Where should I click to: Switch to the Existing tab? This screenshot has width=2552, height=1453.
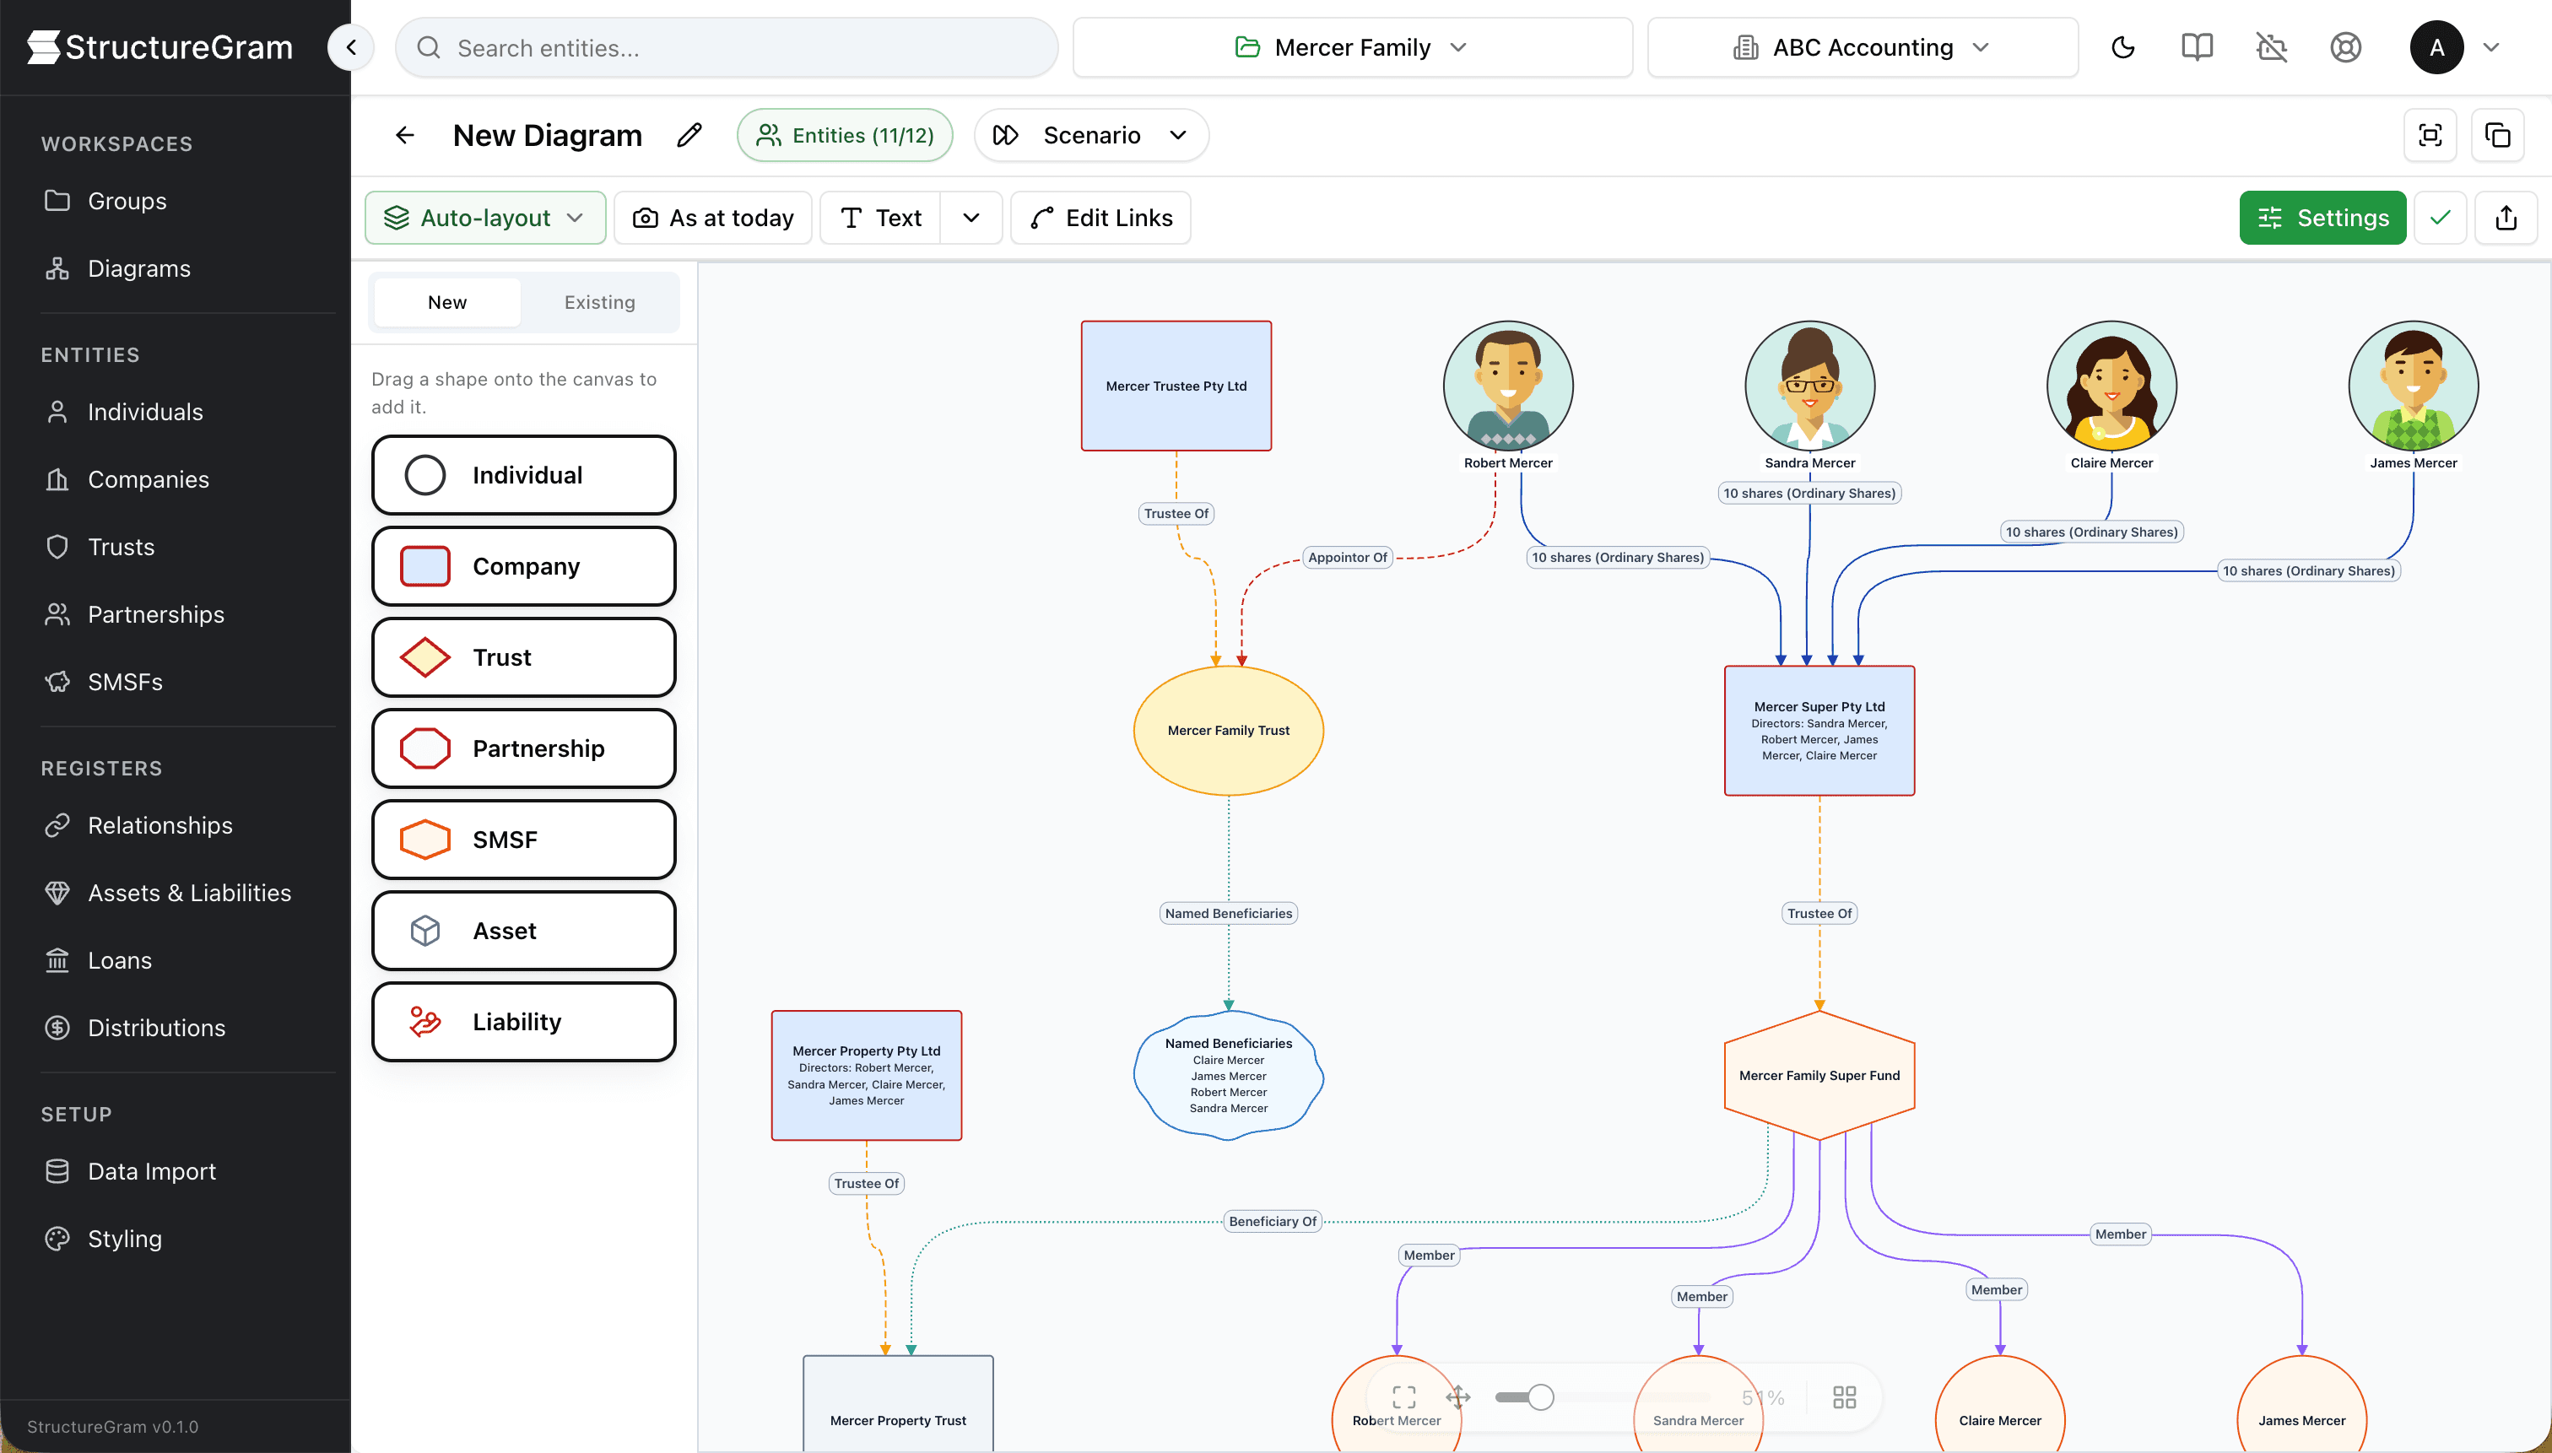599,301
